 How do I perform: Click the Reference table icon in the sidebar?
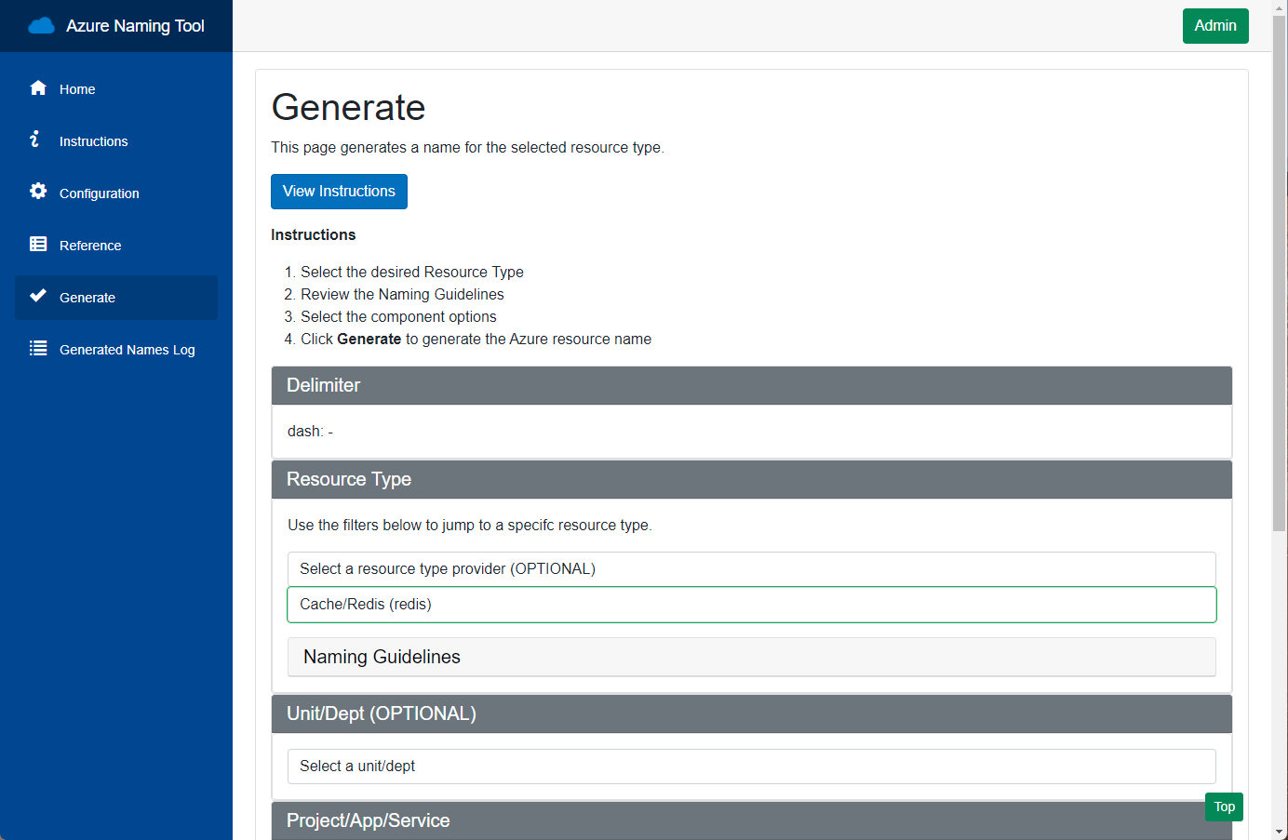37,245
